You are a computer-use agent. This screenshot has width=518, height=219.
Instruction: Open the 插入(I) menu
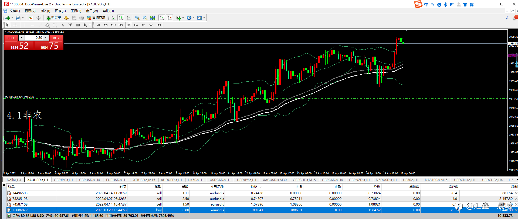[x=45, y=11]
